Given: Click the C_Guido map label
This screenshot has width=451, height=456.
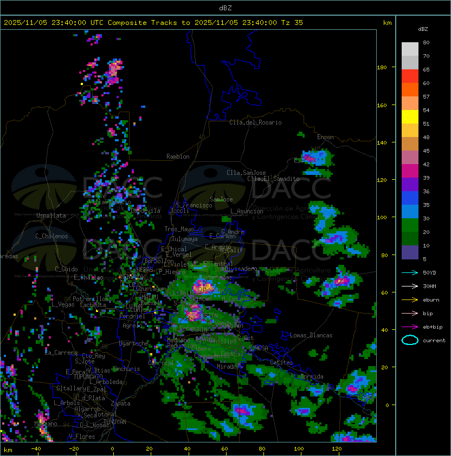Looking at the screenshot, I should (x=66, y=269).
